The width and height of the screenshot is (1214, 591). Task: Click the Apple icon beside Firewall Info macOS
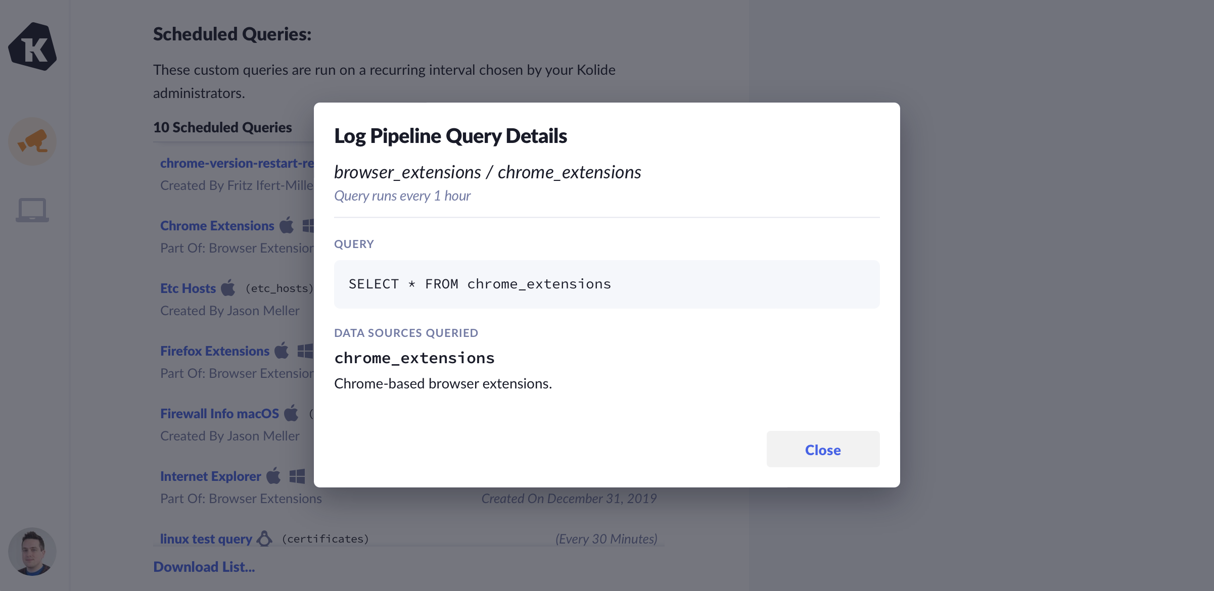pyautogui.click(x=291, y=413)
